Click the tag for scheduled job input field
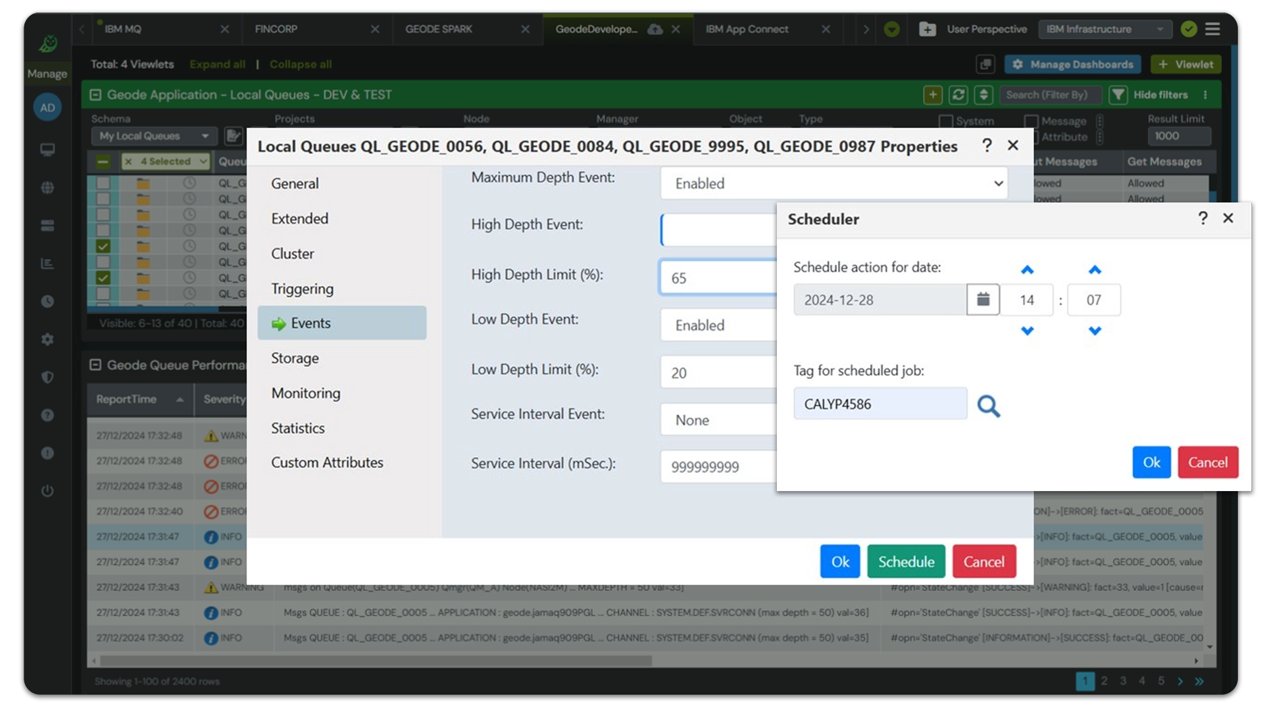Screen dimensions: 1263x710 [x=880, y=404]
